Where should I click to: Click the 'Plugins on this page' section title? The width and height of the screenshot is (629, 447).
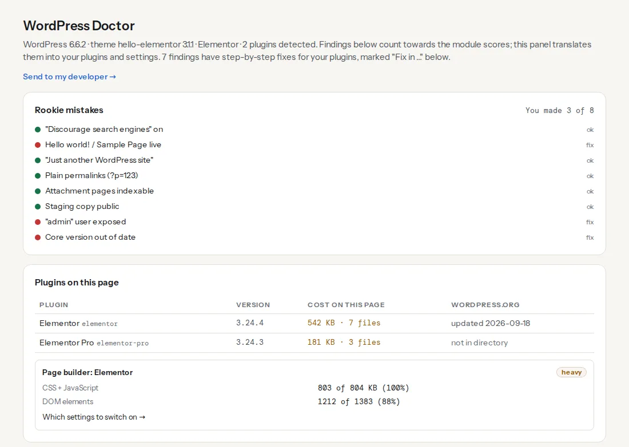click(x=77, y=283)
